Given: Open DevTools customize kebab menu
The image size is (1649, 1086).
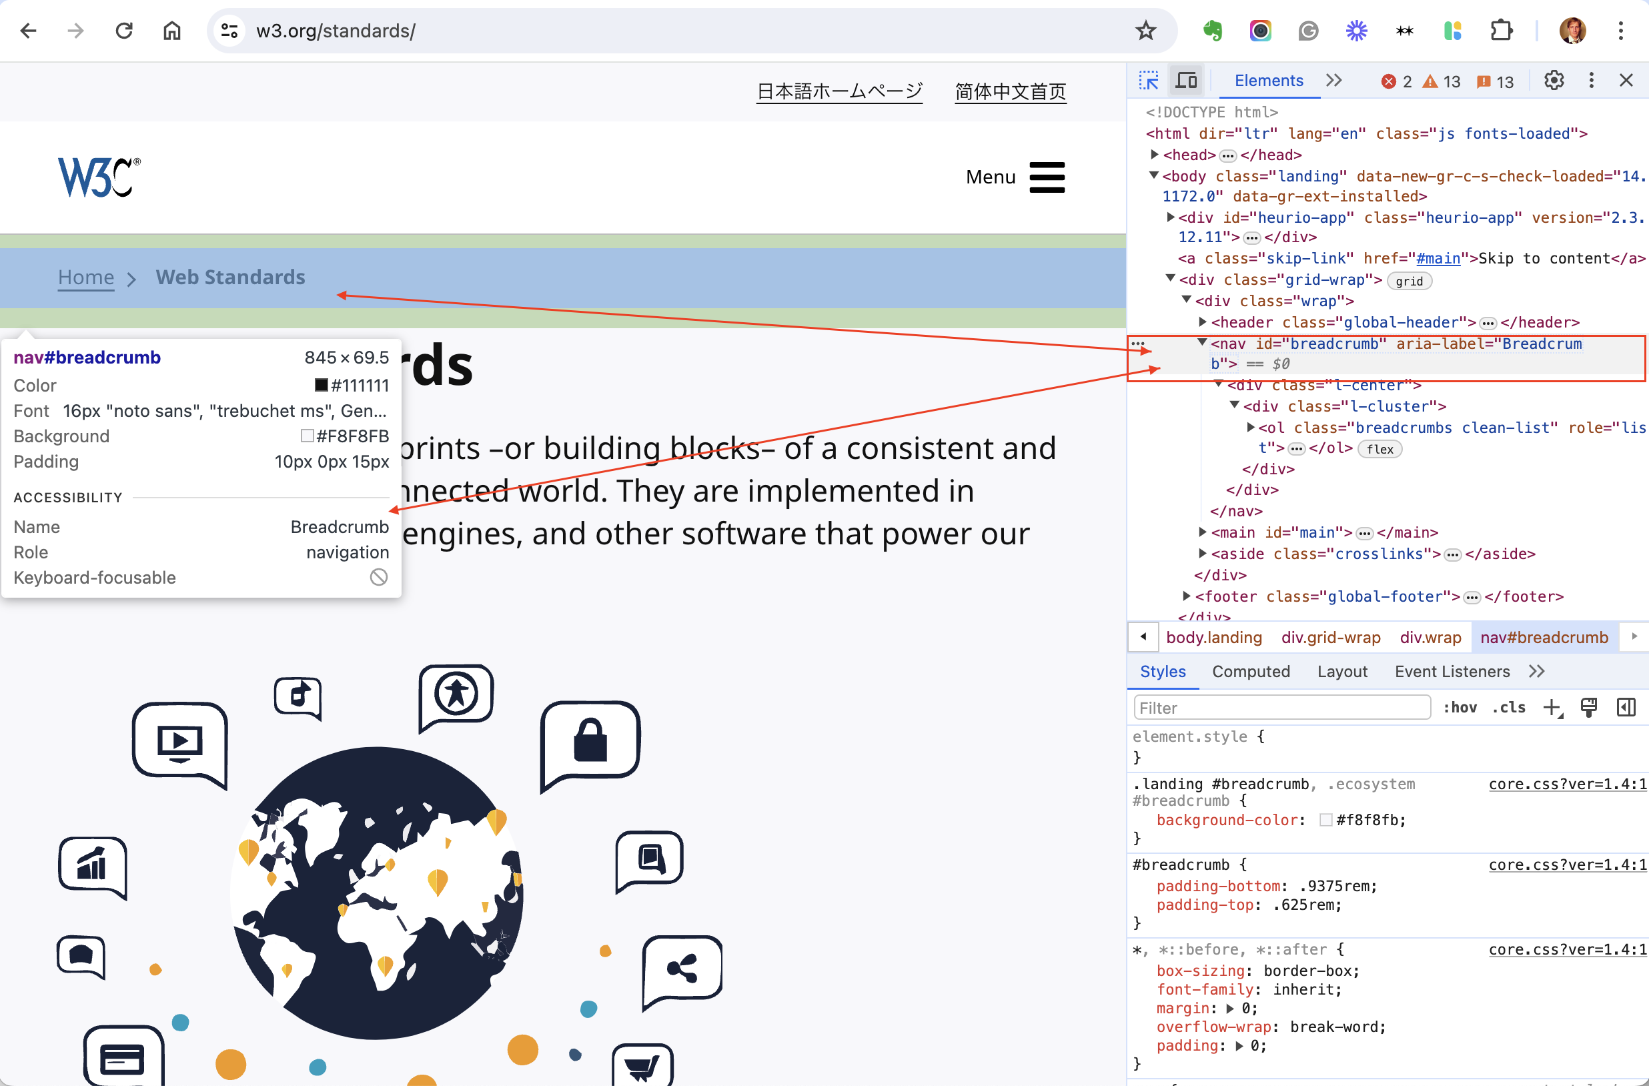Looking at the screenshot, I should [x=1592, y=81].
